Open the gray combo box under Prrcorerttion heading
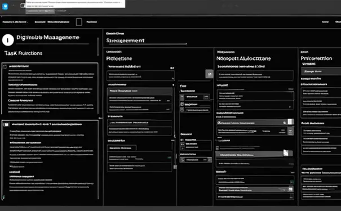The height and width of the screenshot is (211, 341). tap(321, 71)
